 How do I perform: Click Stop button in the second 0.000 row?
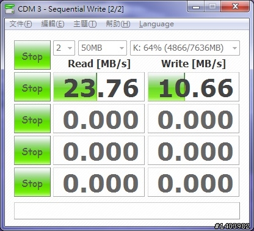(32, 150)
